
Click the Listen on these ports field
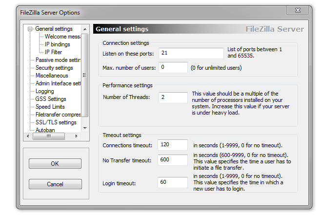pos(191,53)
